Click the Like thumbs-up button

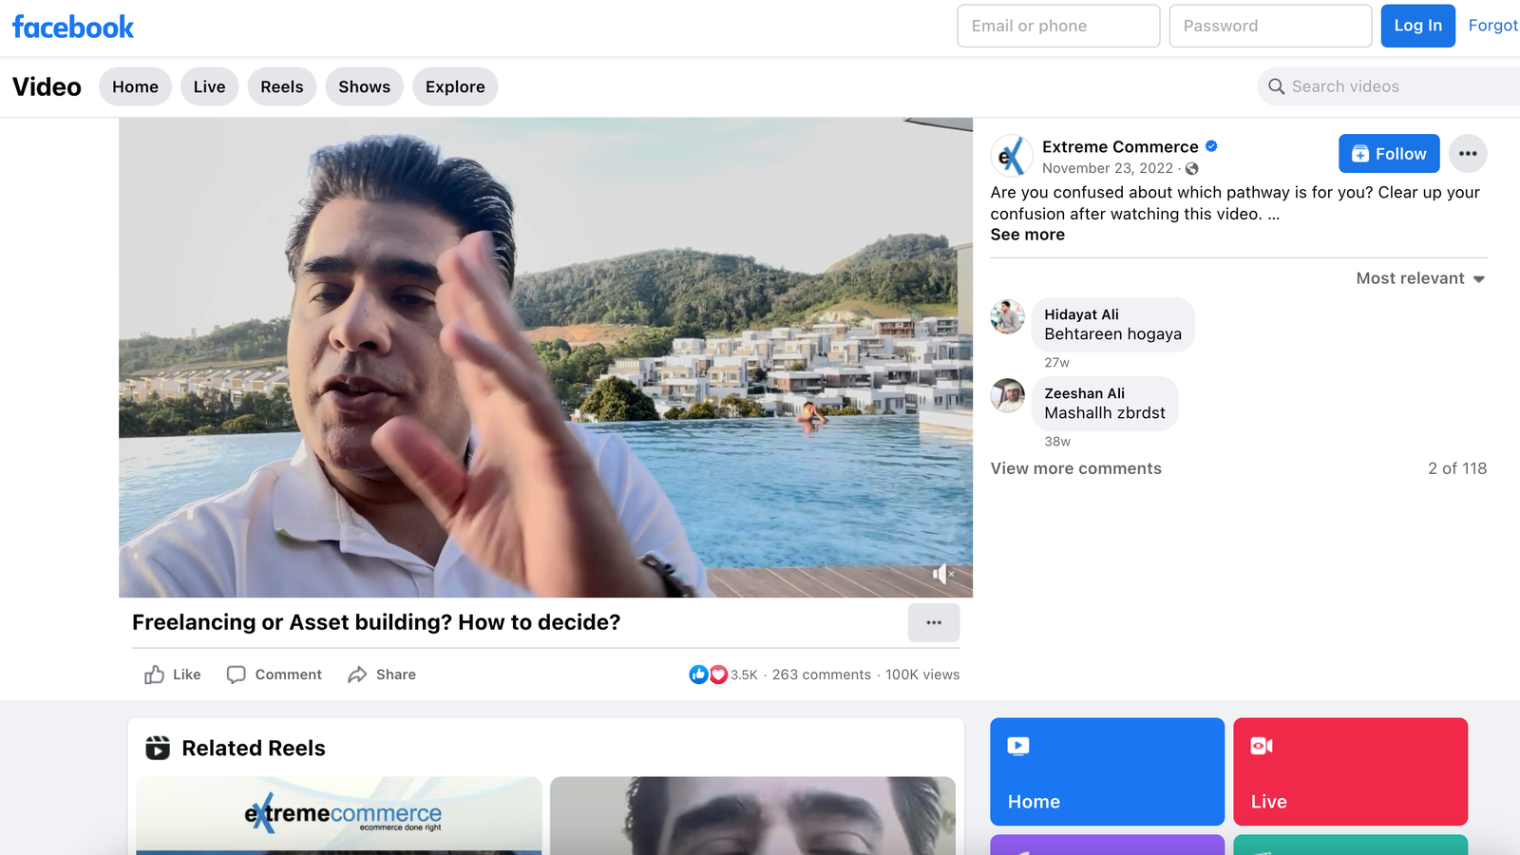point(173,674)
